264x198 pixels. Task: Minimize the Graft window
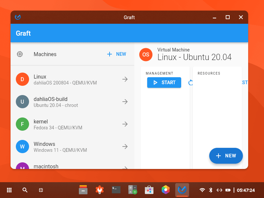tap(214, 17)
